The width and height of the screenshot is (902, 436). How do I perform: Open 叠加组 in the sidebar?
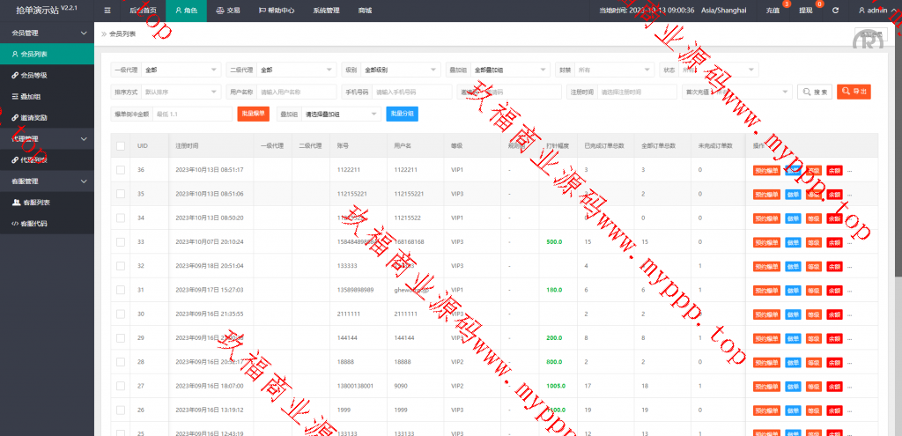tap(31, 96)
